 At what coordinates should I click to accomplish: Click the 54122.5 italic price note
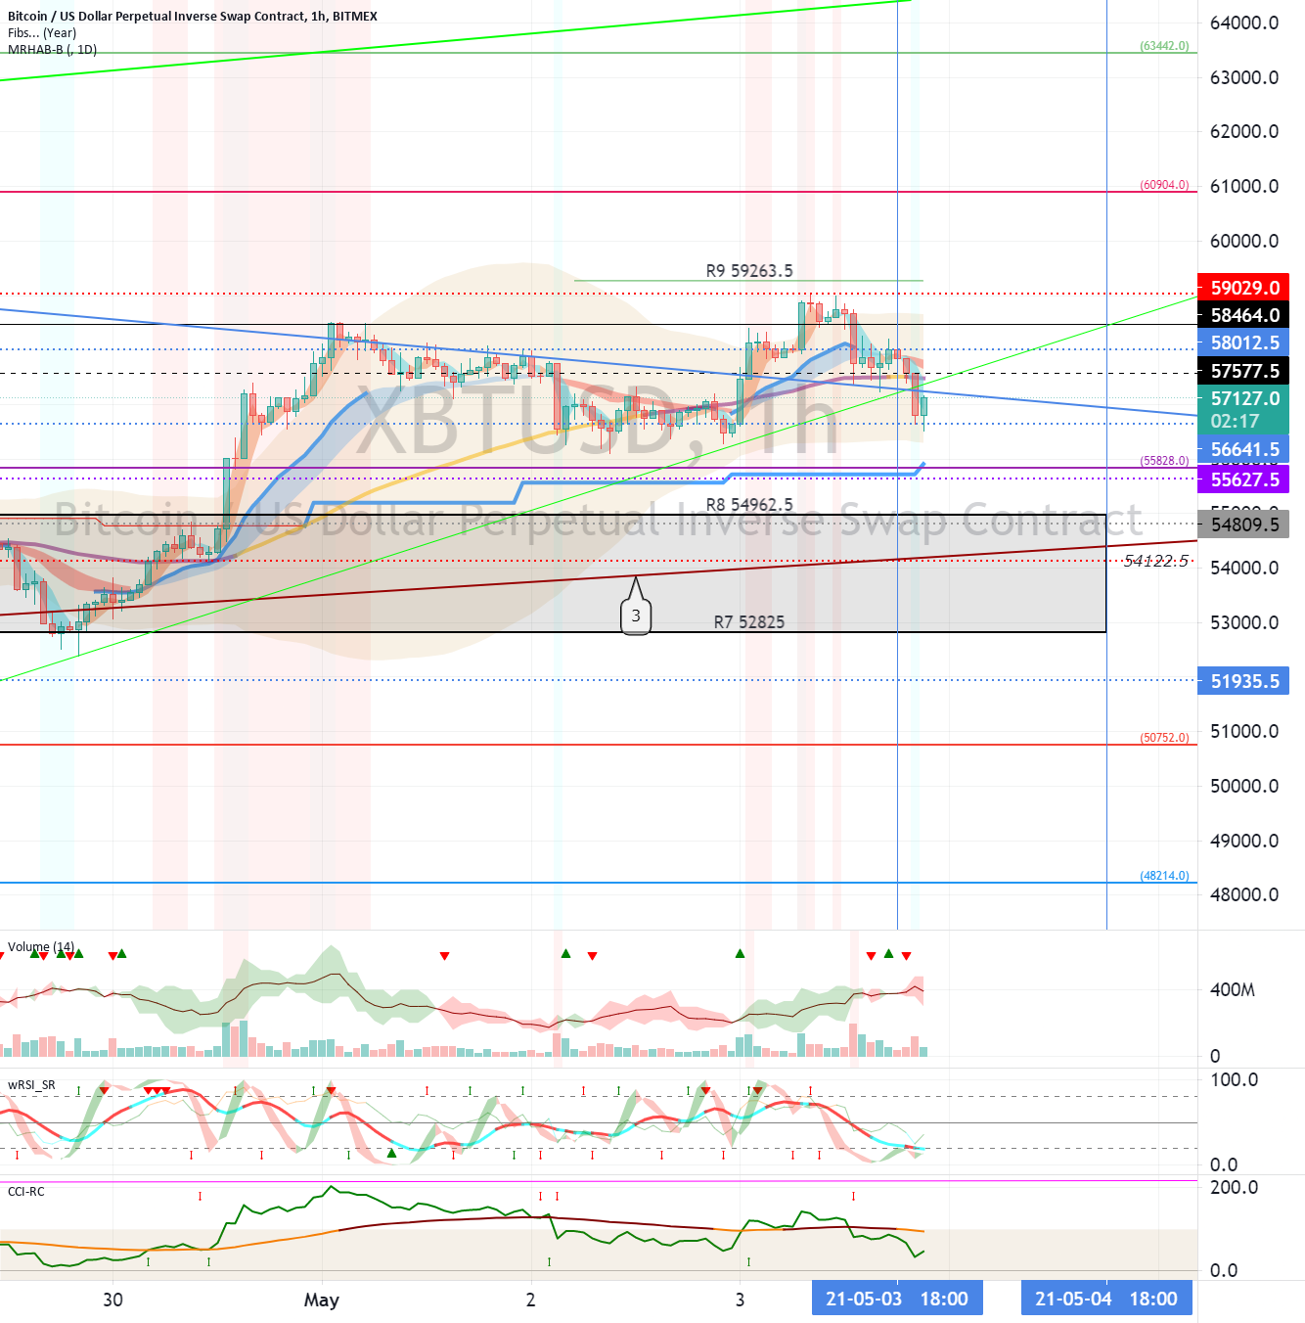pyautogui.click(x=1156, y=561)
